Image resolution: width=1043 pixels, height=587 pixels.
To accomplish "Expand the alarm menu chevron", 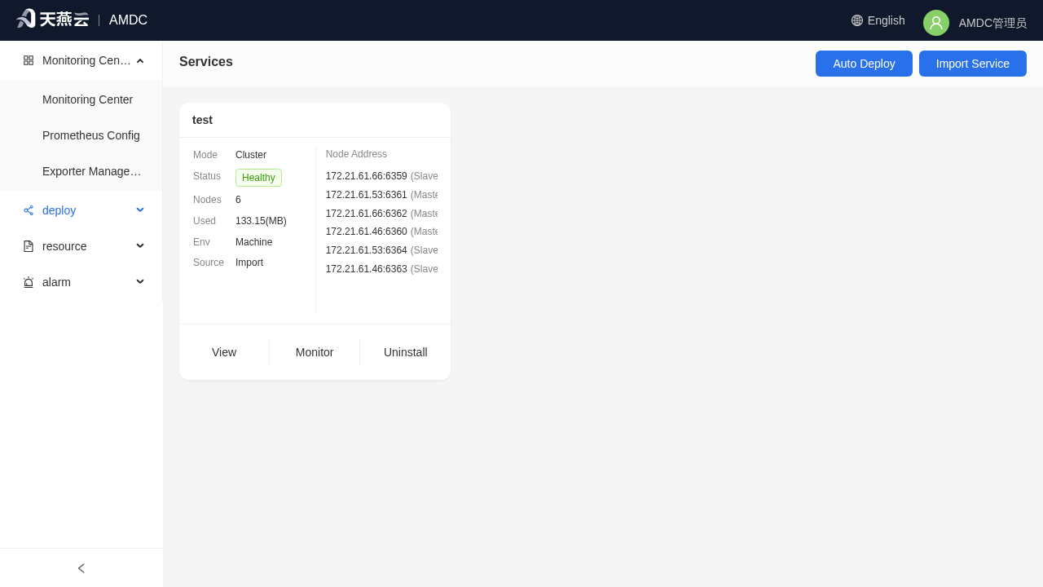I will click(140, 282).
